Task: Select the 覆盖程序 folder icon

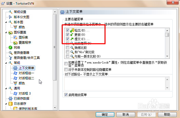Action: pos(15,43)
